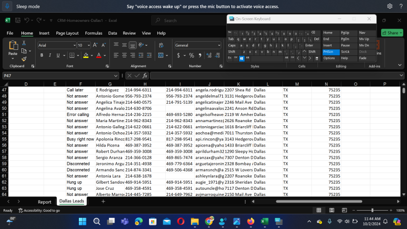
Task: Add a new sheet with plus icon
Action: click(103, 201)
